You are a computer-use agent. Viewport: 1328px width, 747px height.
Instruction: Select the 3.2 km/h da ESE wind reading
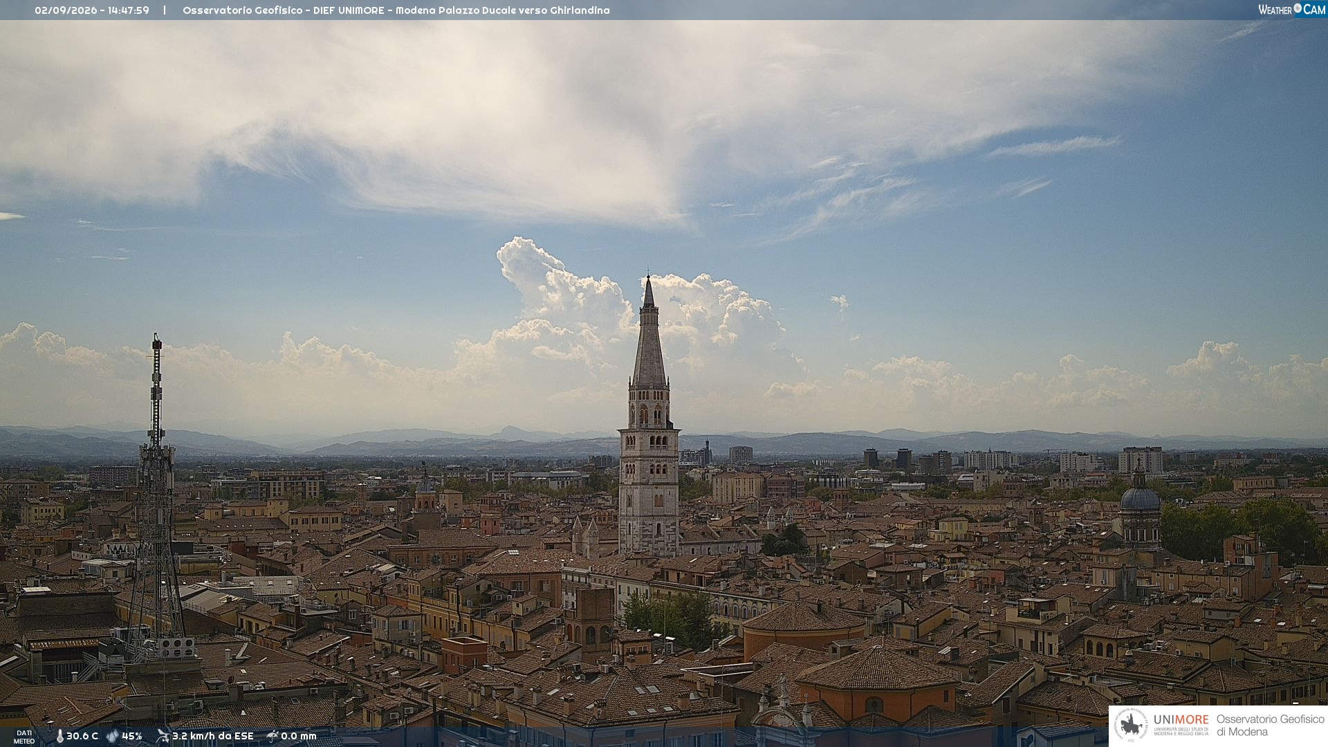(213, 736)
